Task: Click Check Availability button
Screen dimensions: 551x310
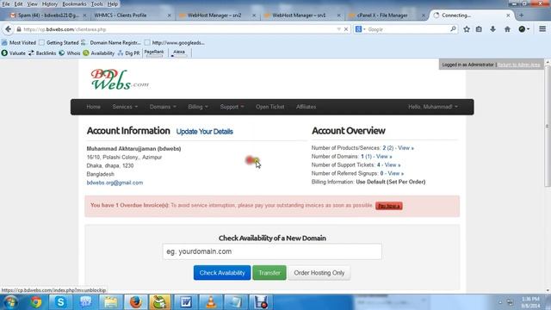Action: 222,273
